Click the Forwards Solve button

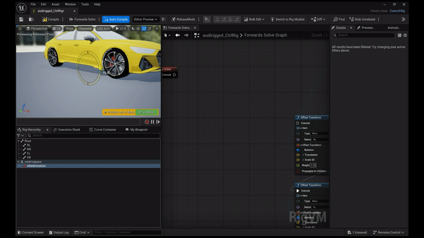pos(83,20)
